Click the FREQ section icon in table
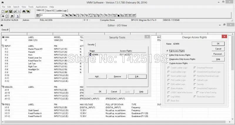 (x=3, y=104)
